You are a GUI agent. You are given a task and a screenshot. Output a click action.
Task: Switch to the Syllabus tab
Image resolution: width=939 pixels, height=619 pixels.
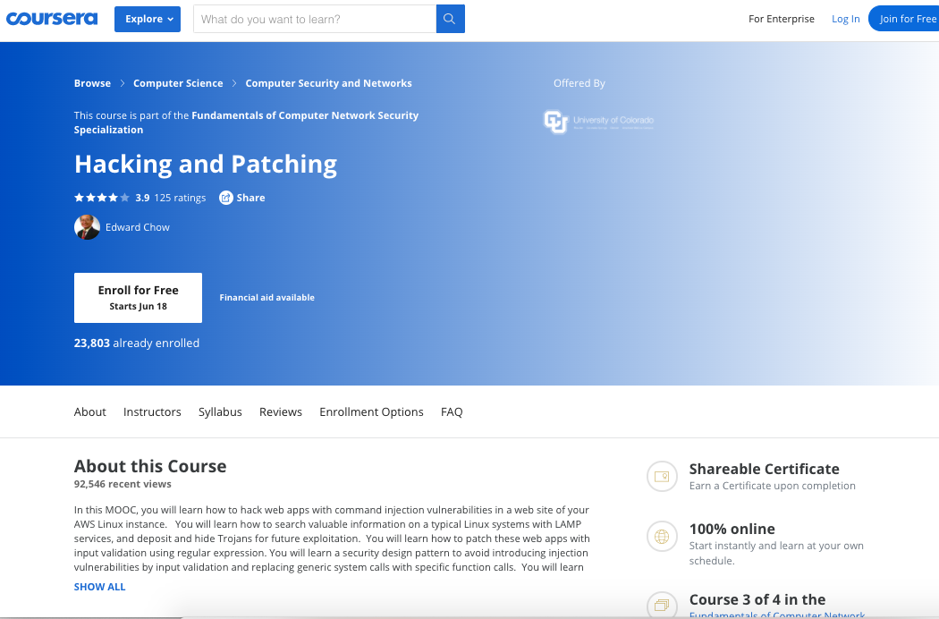click(x=220, y=412)
